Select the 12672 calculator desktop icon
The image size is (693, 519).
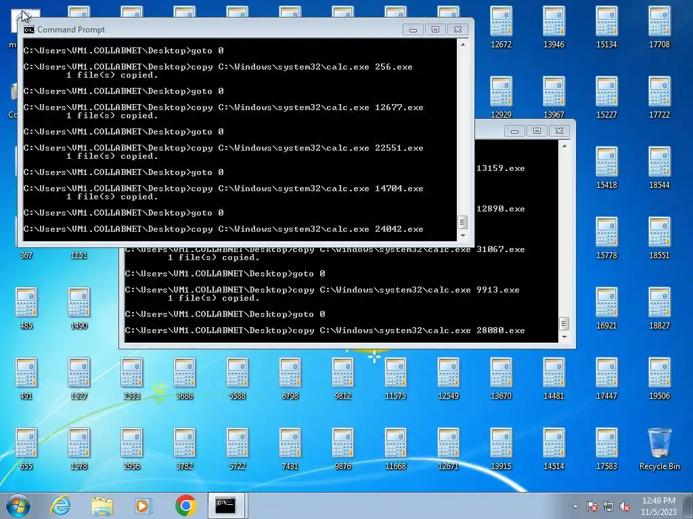(501, 27)
